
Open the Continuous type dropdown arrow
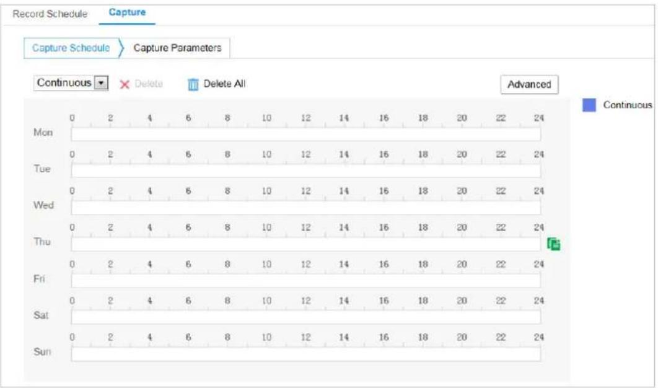[101, 82]
